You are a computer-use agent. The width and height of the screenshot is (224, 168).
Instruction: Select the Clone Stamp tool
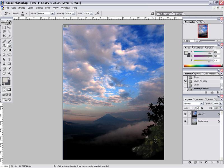pyautogui.click(x=4, y=46)
